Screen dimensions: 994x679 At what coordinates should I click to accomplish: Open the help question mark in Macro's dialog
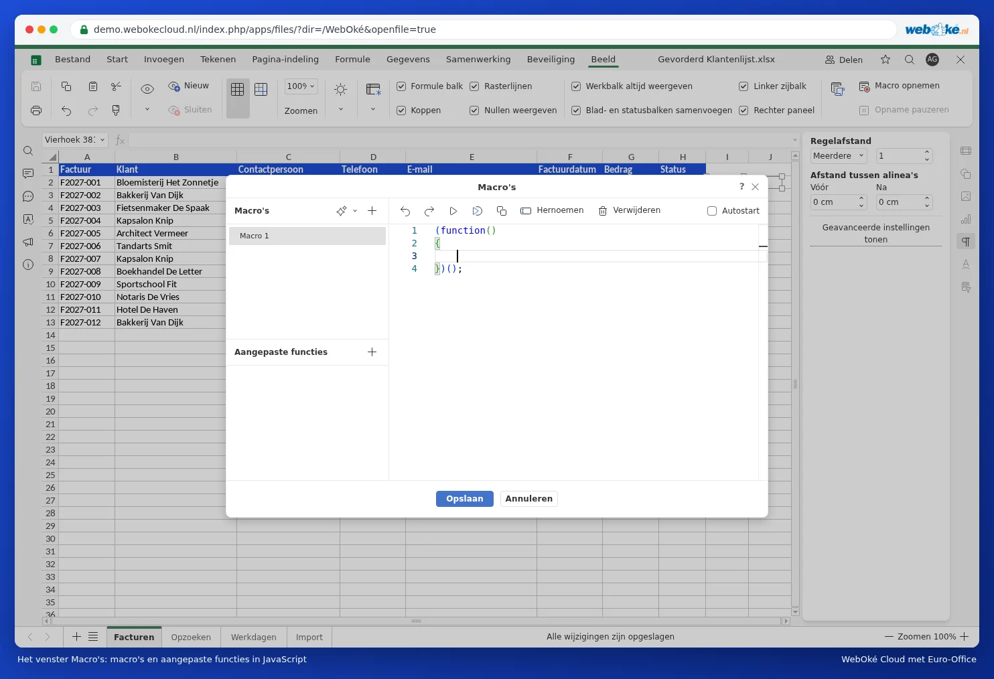click(741, 187)
